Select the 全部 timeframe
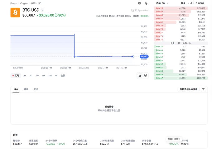Image resolution: width=212 pixels, height=153 pixels. (x=63, y=75)
